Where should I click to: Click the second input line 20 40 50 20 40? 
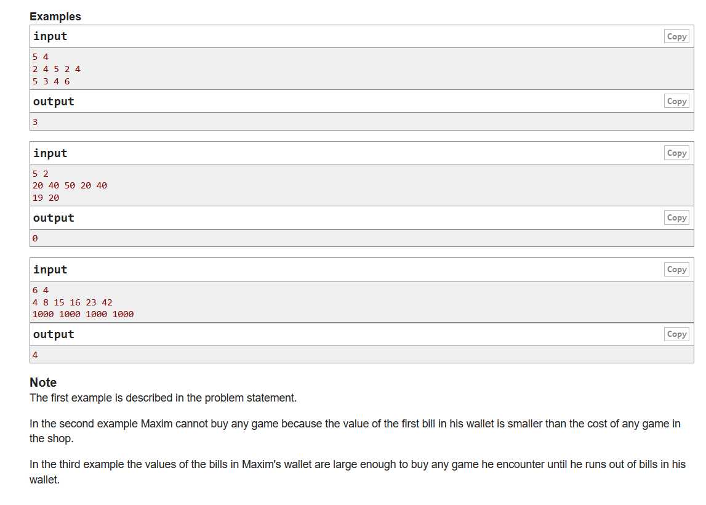pyautogui.click(x=70, y=185)
